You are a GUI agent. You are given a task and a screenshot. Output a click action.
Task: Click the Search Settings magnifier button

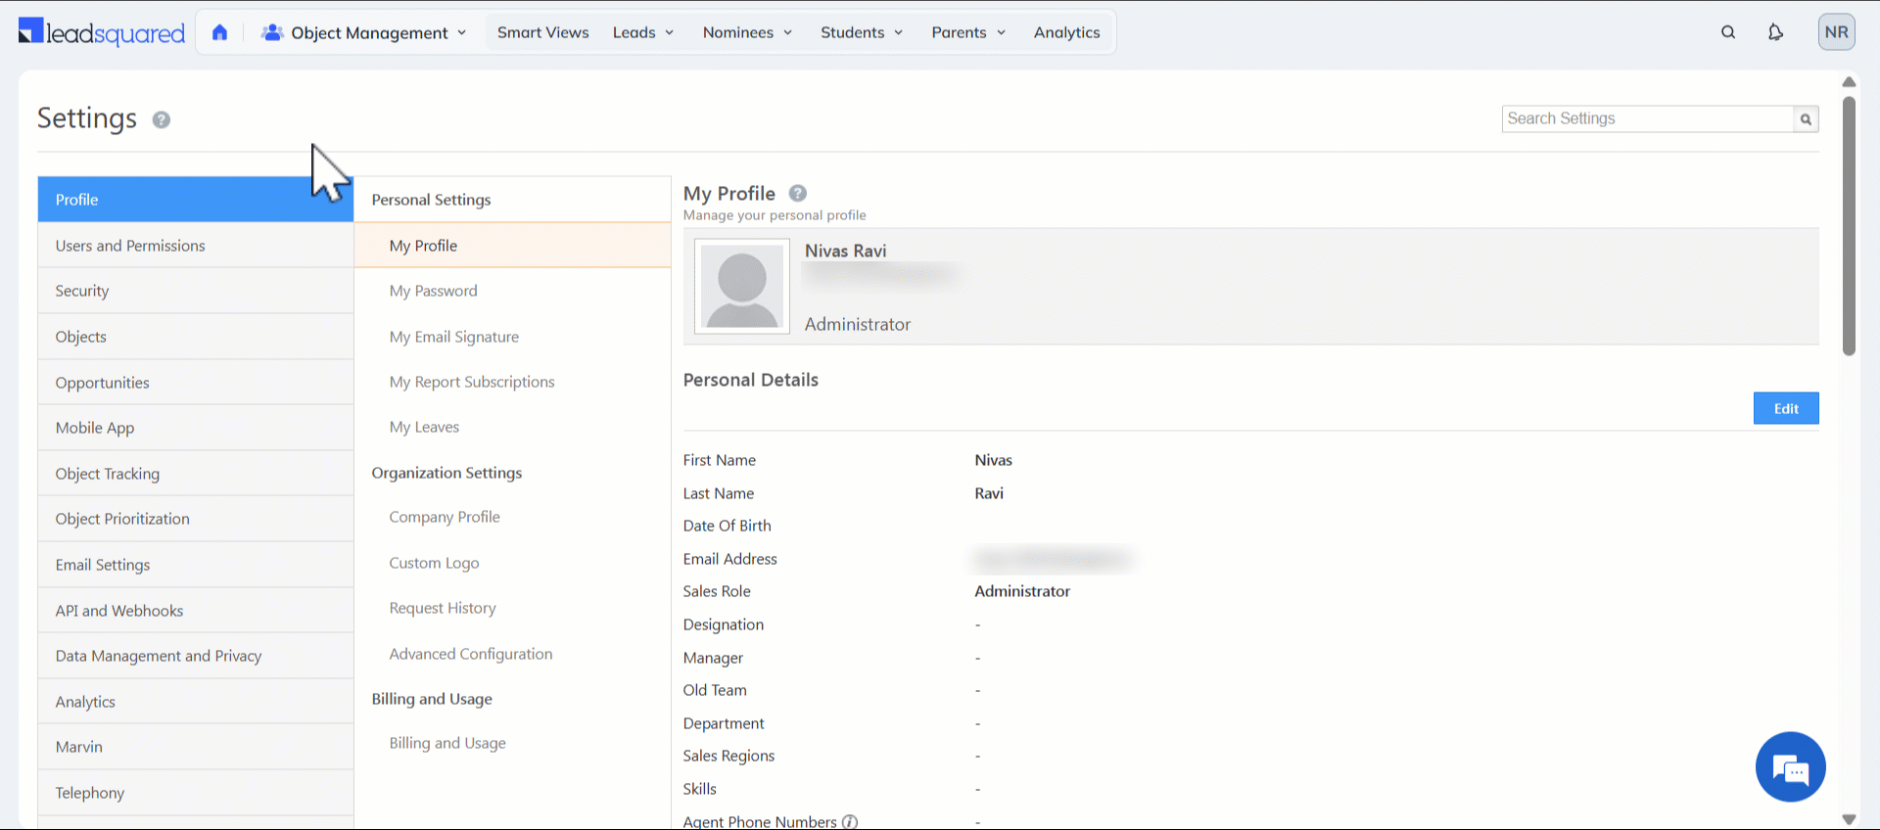(1806, 119)
